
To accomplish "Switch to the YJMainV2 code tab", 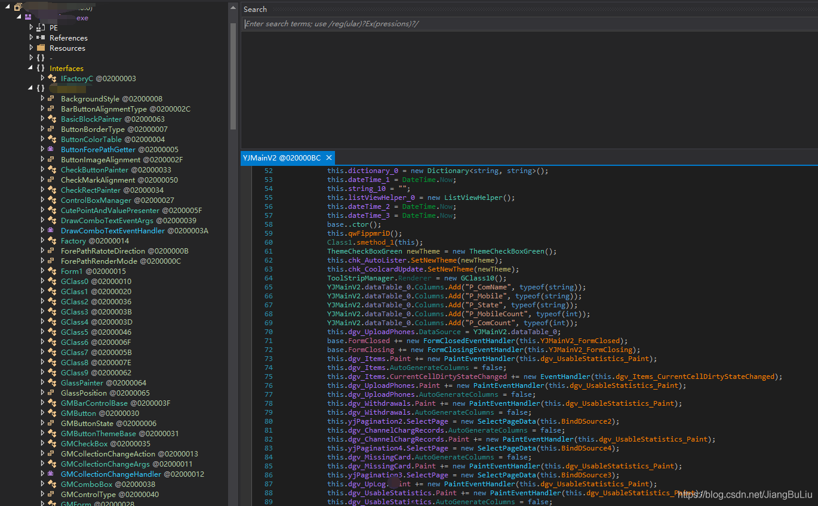I will 281,158.
